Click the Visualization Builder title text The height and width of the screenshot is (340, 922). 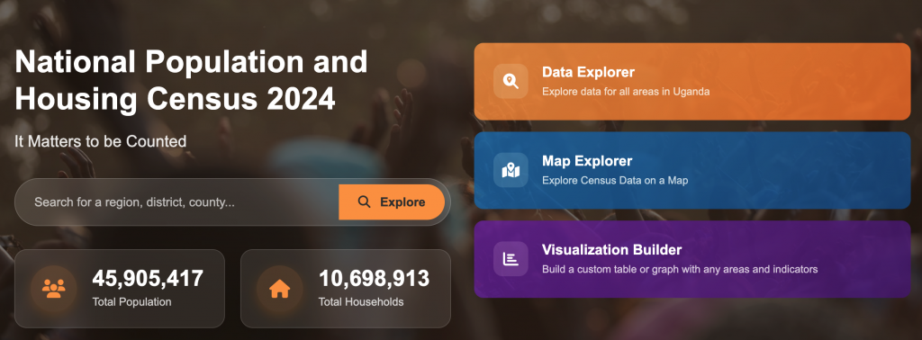(611, 249)
